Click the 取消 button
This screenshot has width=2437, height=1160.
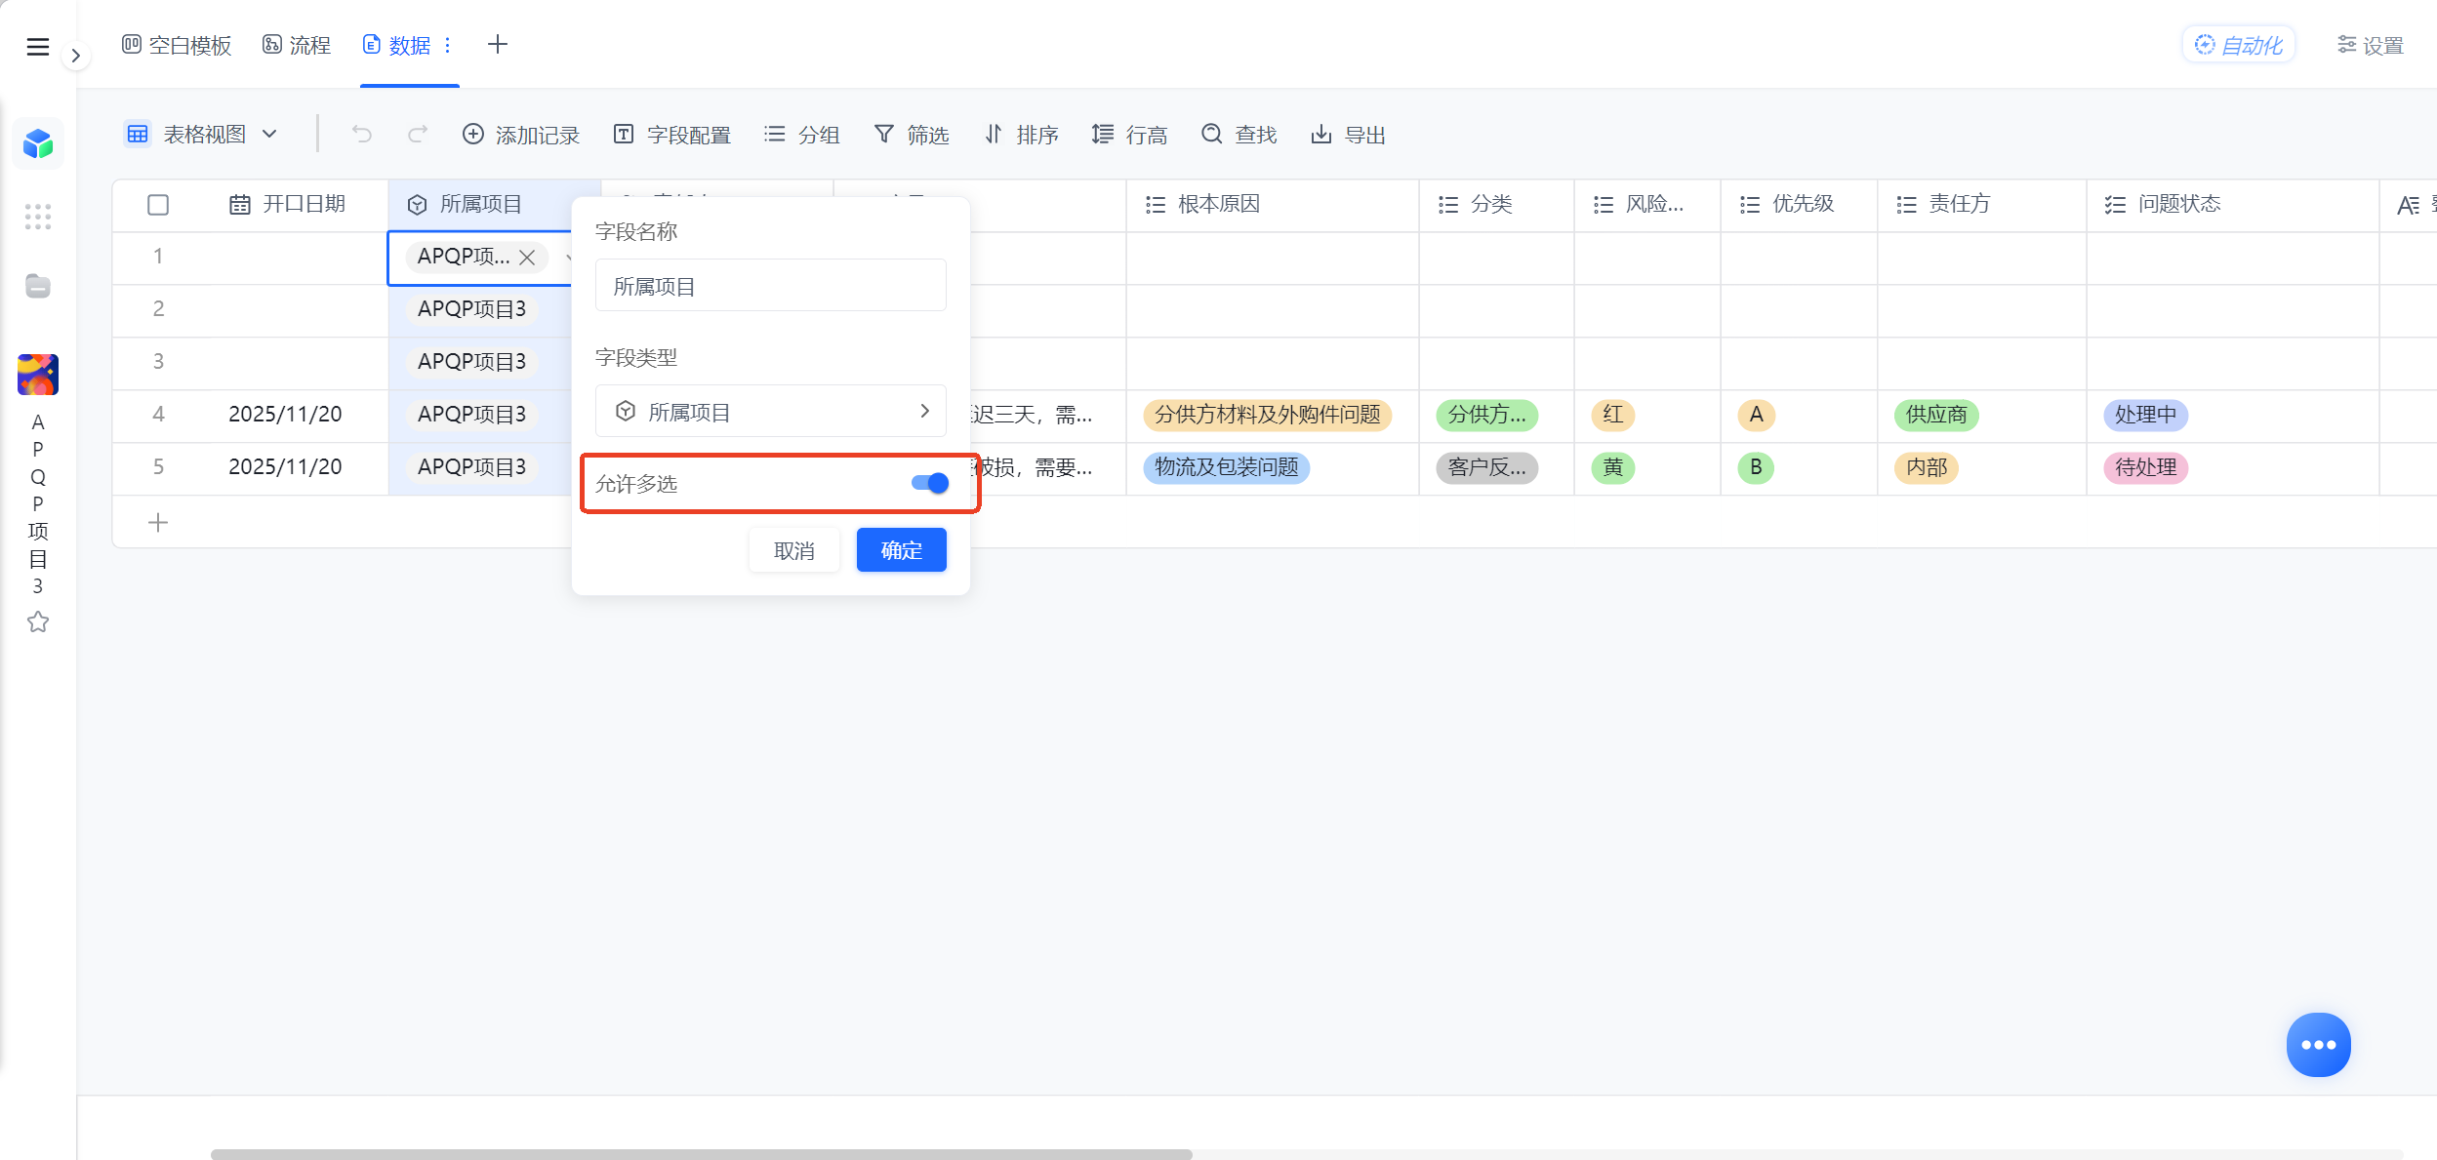click(x=793, y=550)
